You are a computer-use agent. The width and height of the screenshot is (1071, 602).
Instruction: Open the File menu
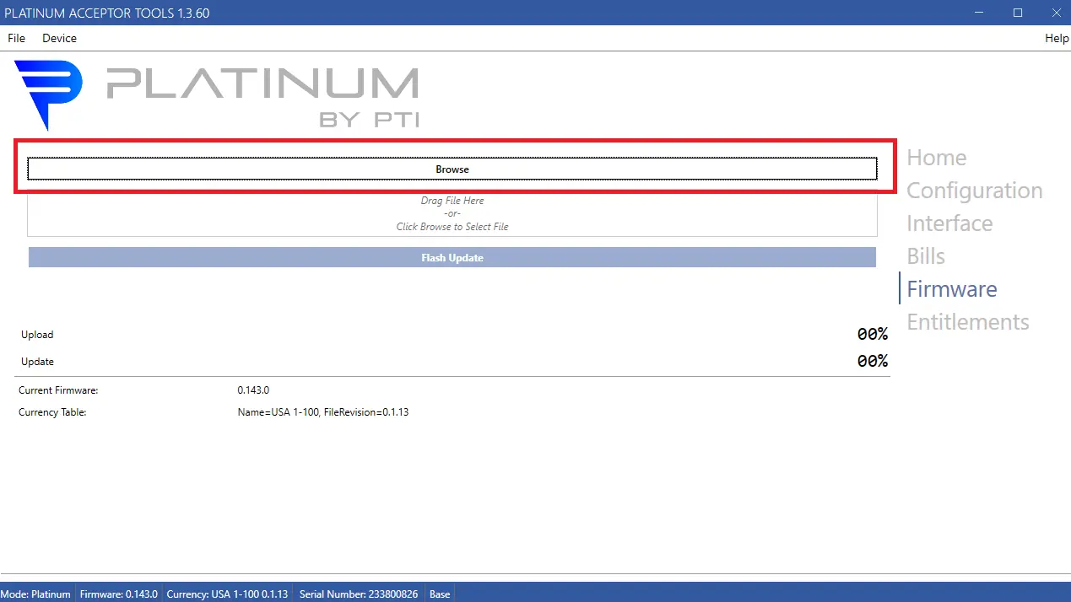pyautogui.click(x=16, y=38)
